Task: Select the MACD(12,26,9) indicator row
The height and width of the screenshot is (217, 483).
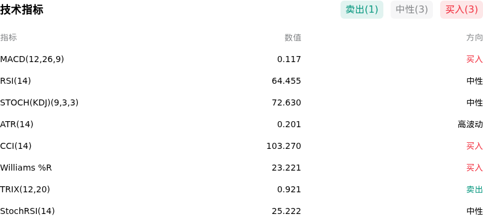Action: coord(241,59)
